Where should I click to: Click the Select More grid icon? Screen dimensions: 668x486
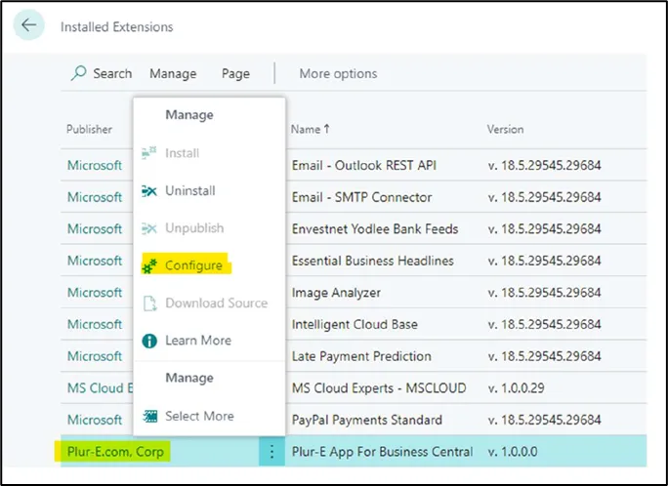click(x=149, y=416)
